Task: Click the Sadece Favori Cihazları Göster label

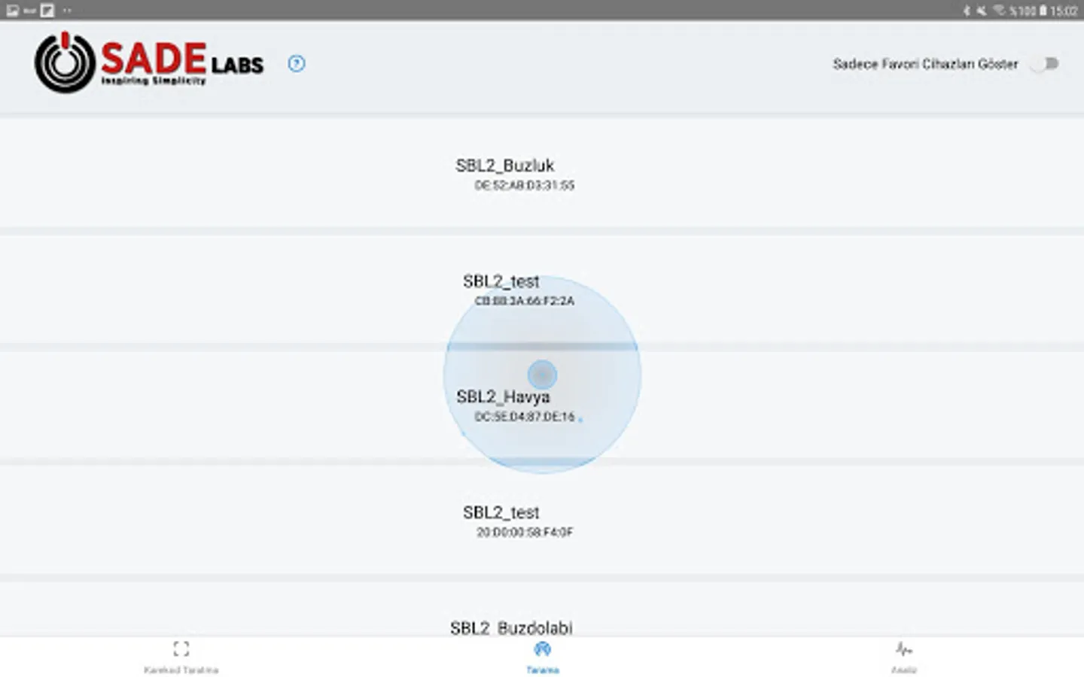Action: (x=925, y=64)
